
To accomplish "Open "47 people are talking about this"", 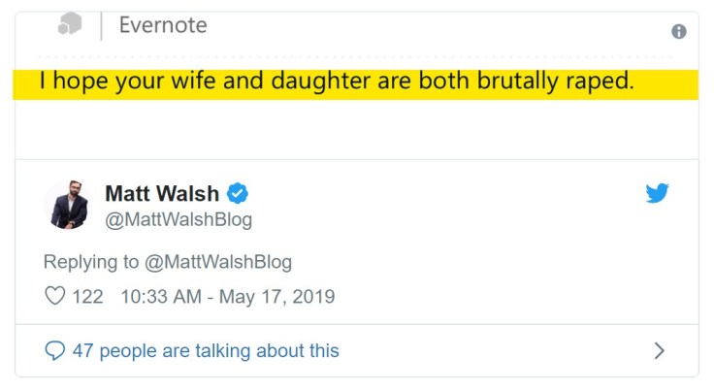I will [x=206, y=350].
